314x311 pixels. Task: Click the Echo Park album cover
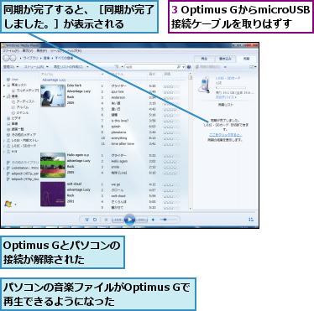(x=53, y=96)
